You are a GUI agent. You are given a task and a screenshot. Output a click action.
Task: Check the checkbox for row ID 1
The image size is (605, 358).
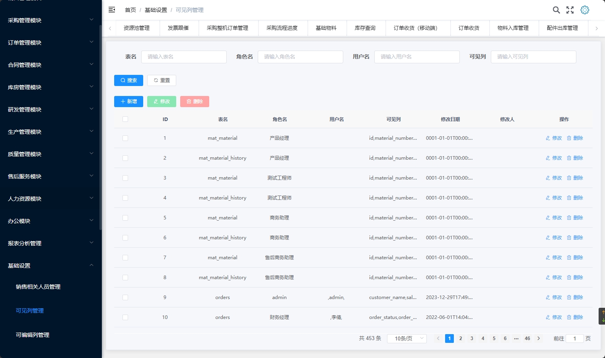[x=125, y=138]
